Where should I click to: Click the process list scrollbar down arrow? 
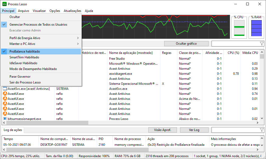tap(262, 118)
